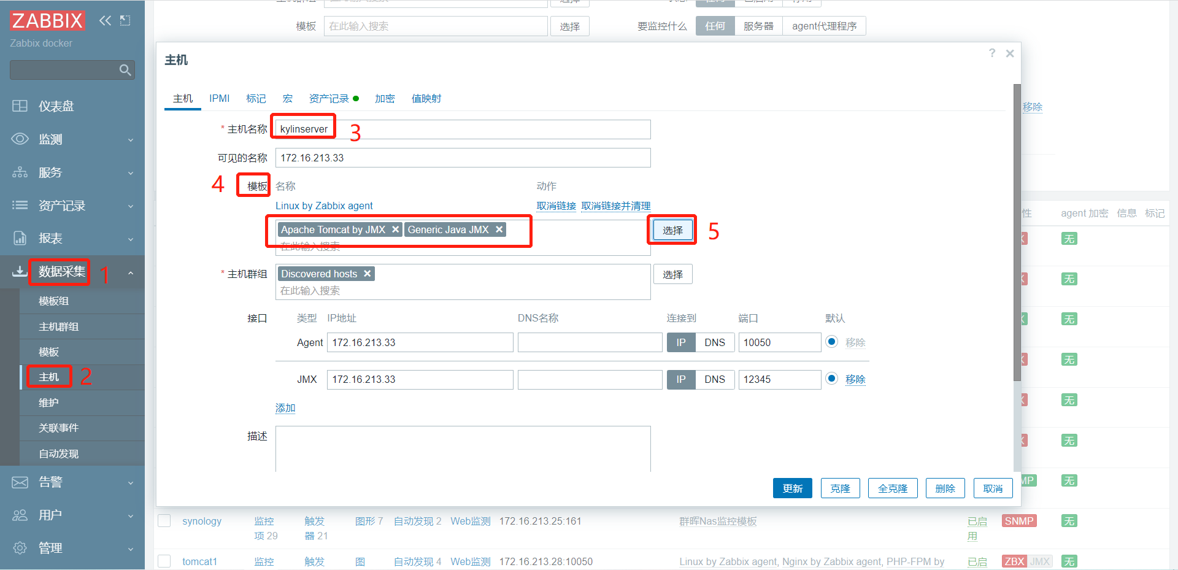Set Agent interface connection to DNS
The height and width of the screenshot is (570, 1178).
(715, 342)
